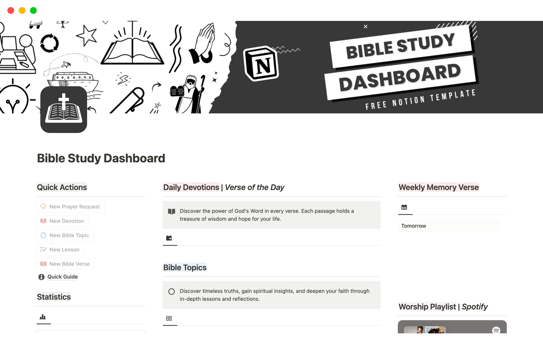Click the Statistics bar chart icon
543x339 pixels.
click(x=43, y=318)
